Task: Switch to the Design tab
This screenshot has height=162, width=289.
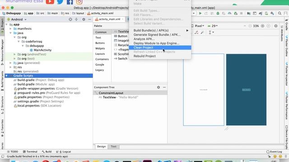Action: pyautogui.click(x=101, y=146)
